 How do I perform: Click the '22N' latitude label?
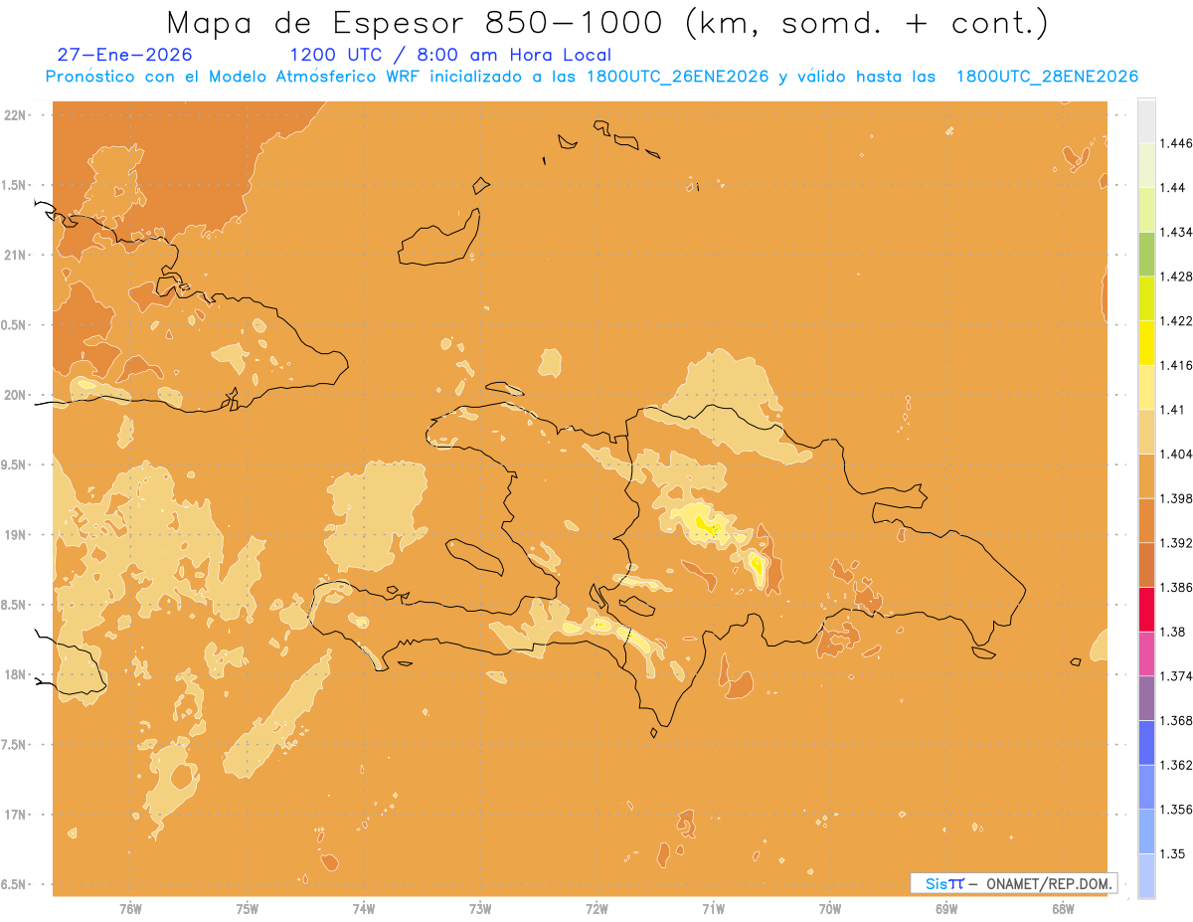(x=16, y=115)
